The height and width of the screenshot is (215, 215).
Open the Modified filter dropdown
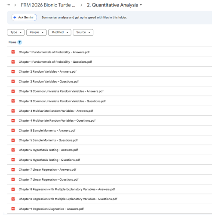coord(60,32)
